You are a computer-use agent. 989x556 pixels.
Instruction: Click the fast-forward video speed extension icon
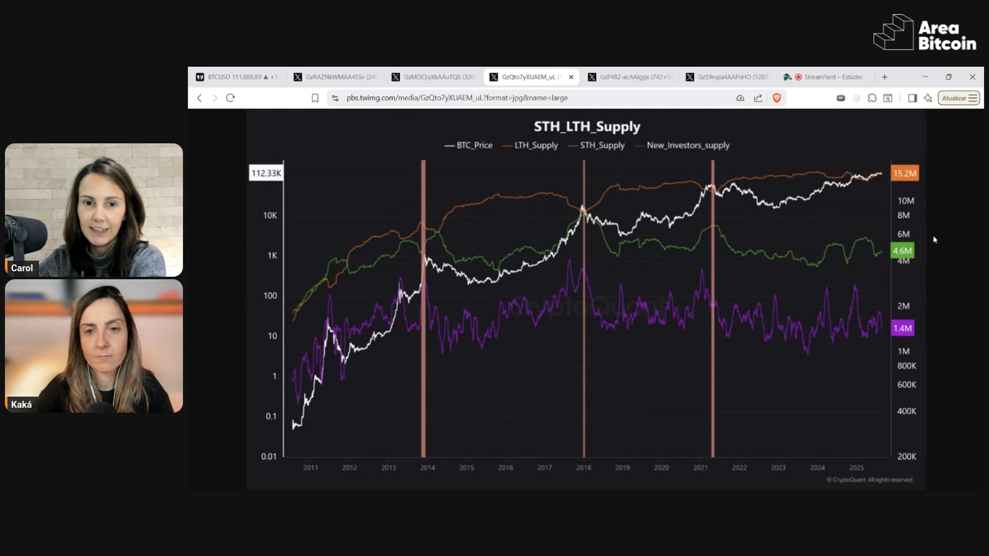pyautogui.click(x=841, y=98)
